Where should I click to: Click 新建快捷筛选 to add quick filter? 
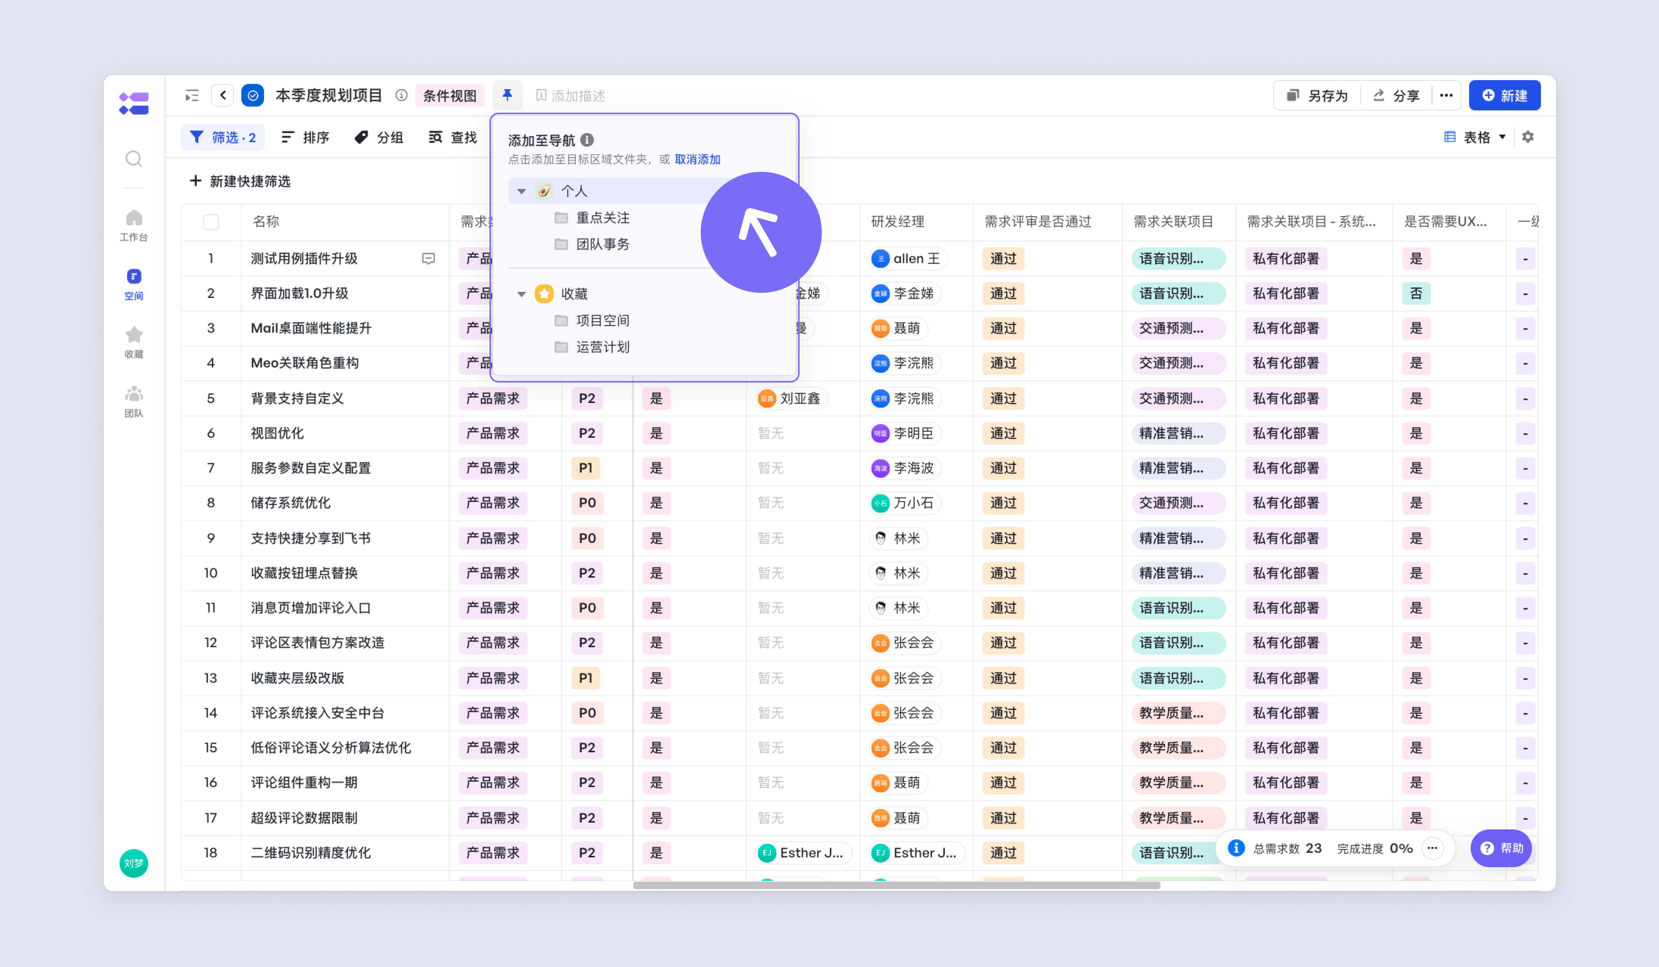[240, 181]
